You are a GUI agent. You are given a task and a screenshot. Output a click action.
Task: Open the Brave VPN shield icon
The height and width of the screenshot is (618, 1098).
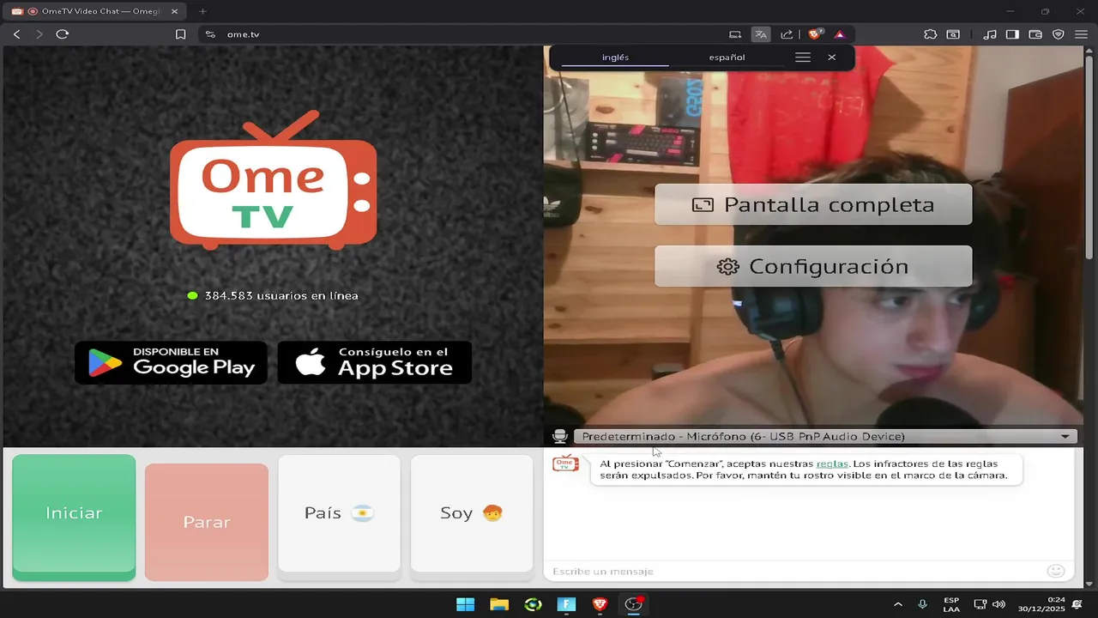click(x=1059, y=34)
